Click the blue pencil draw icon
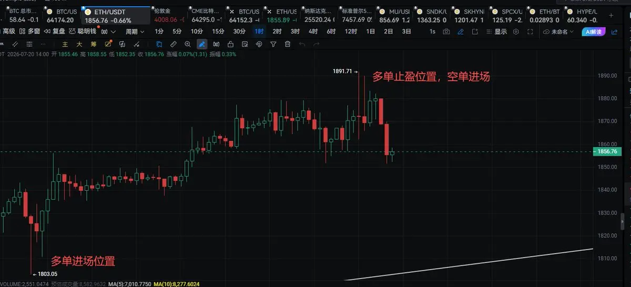This screenshot has width=631, height=287. click(461, 32)
